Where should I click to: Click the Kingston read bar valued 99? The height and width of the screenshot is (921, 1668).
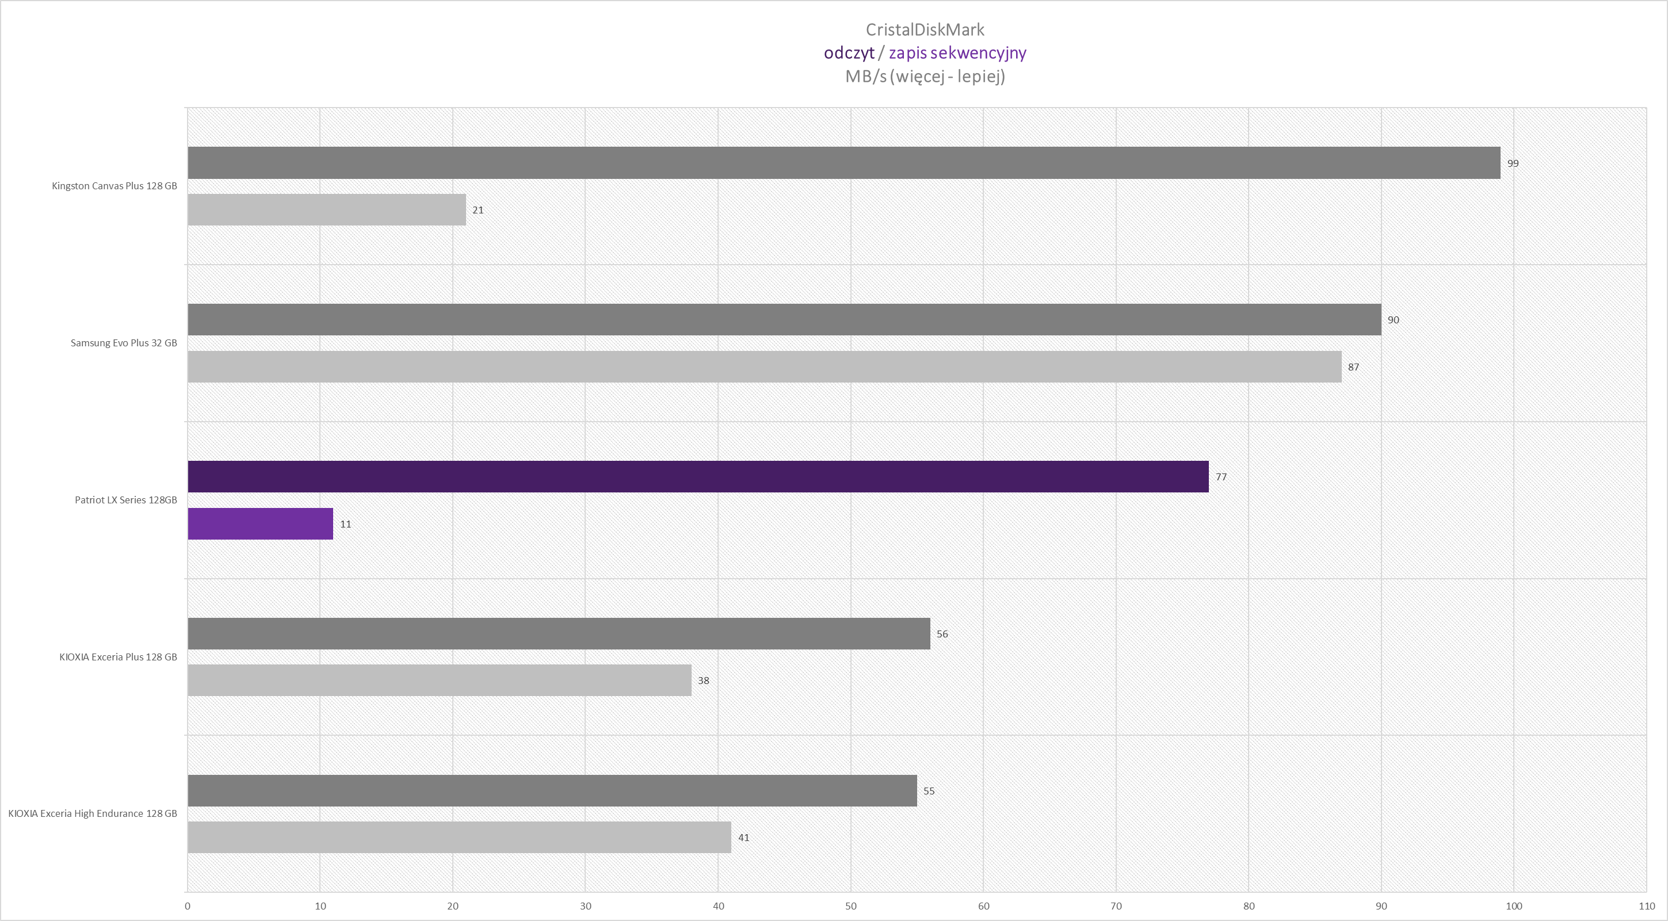point(843,162)
